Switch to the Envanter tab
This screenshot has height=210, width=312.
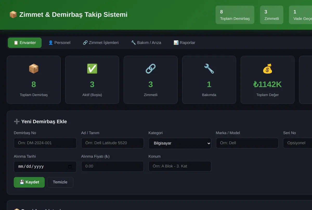(25, 43)
